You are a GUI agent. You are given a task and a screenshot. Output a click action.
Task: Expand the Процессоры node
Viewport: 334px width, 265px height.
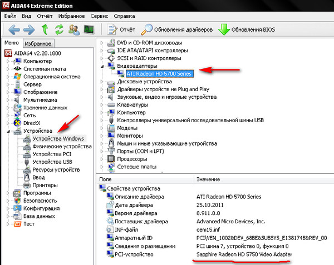click(x=102, y=159)
